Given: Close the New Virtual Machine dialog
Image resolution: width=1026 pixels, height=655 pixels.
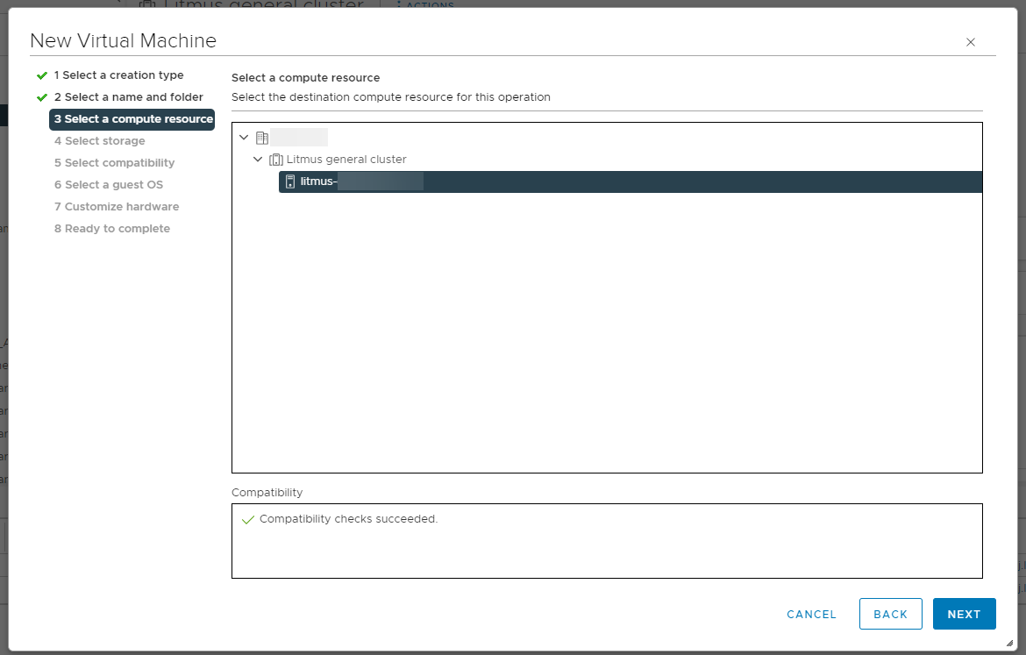Looking at the screenshot, I should [x=971, y=41].
